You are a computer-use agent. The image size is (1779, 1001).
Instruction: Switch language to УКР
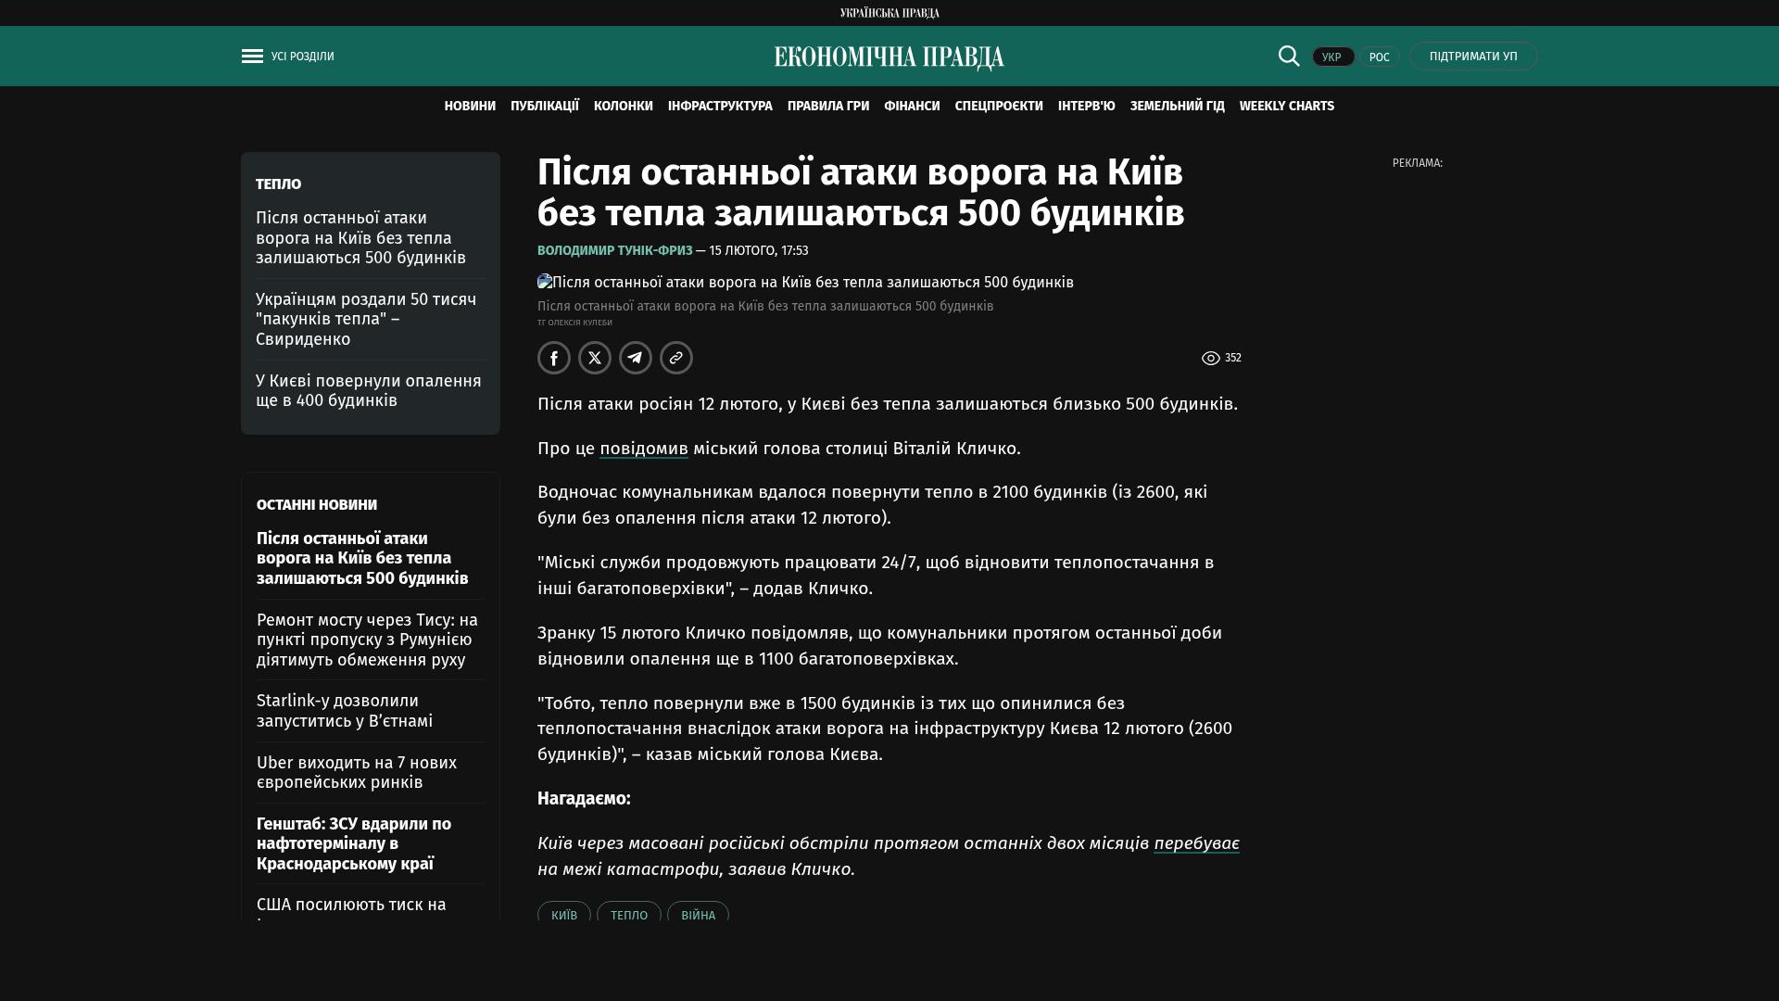[x=1332, y=57]
